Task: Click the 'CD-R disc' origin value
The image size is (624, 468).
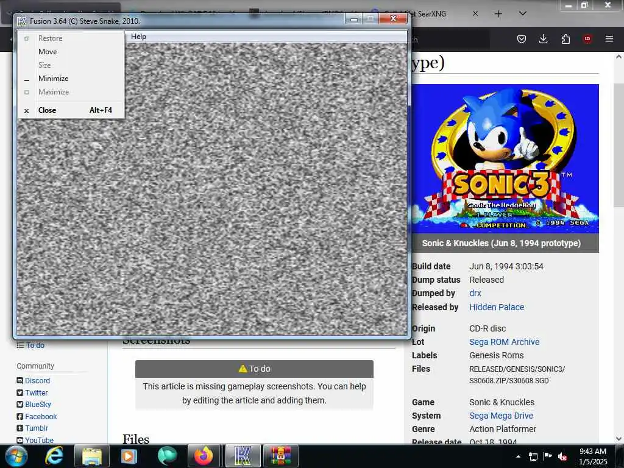Action: pyautogui.click(x=487, y=328)
